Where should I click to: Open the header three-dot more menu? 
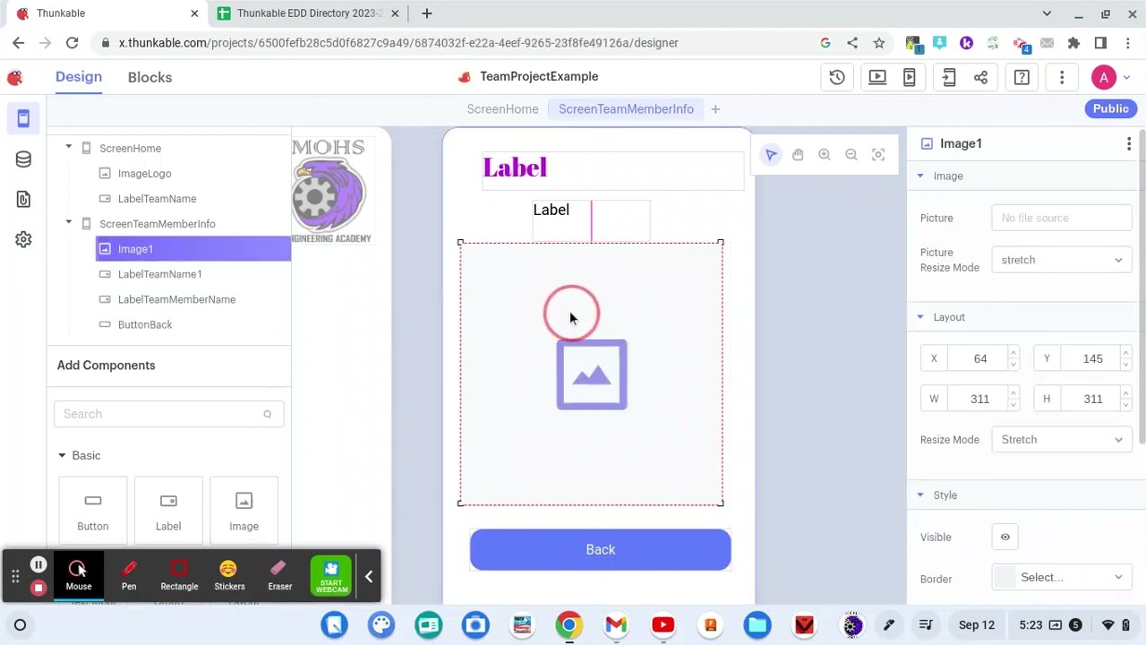(1062, 77)
